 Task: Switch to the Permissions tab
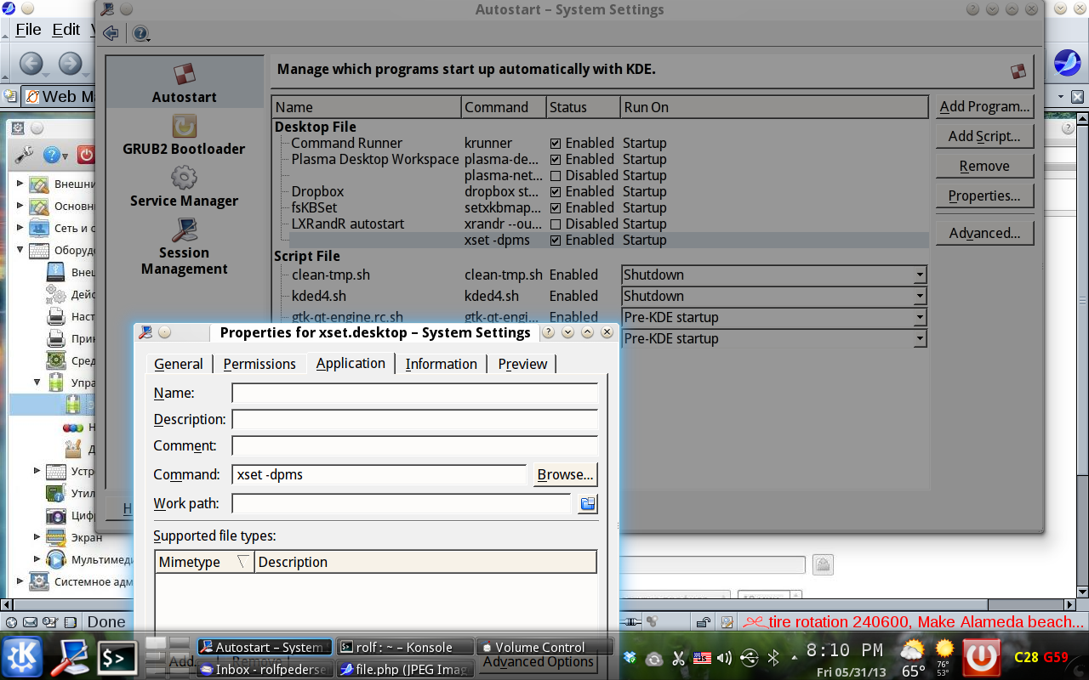pos(259,364)
